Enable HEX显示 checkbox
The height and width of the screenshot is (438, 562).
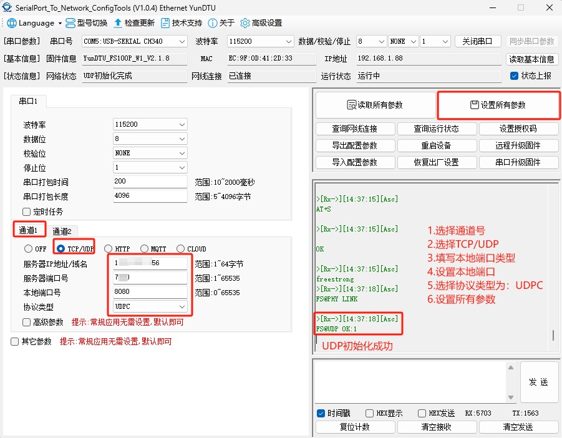pyautogui.click(x=369, y=413)
